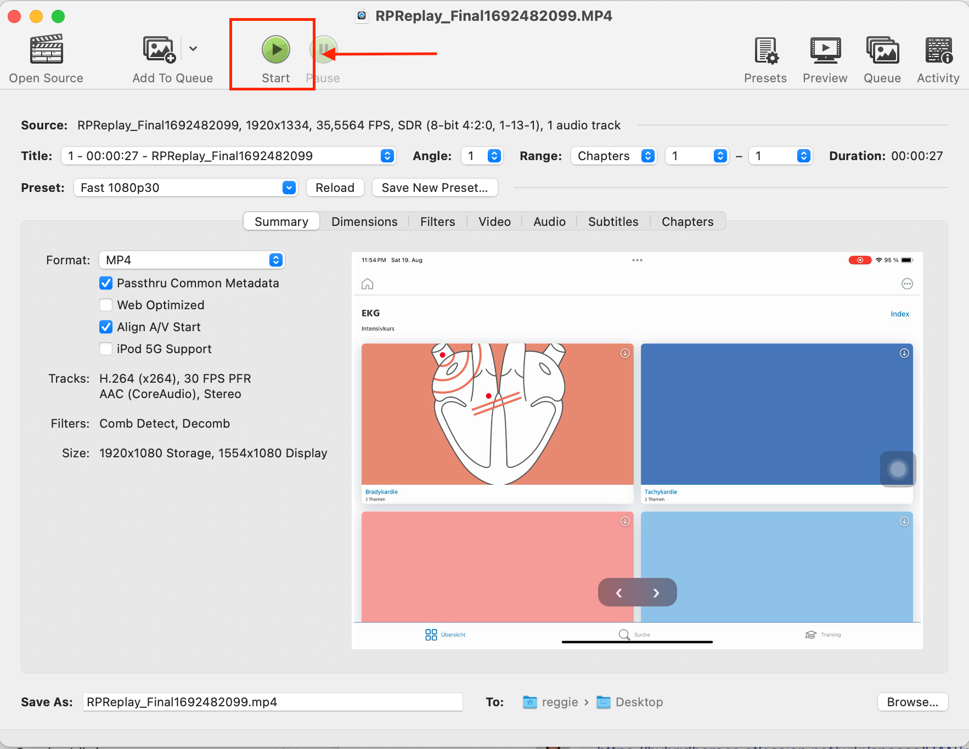Enable the Web Optimized checkbox

(106, 305)
